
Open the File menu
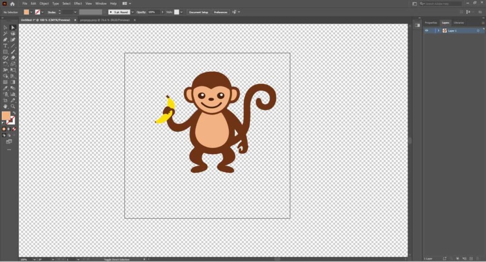click(x=25, y=4)
